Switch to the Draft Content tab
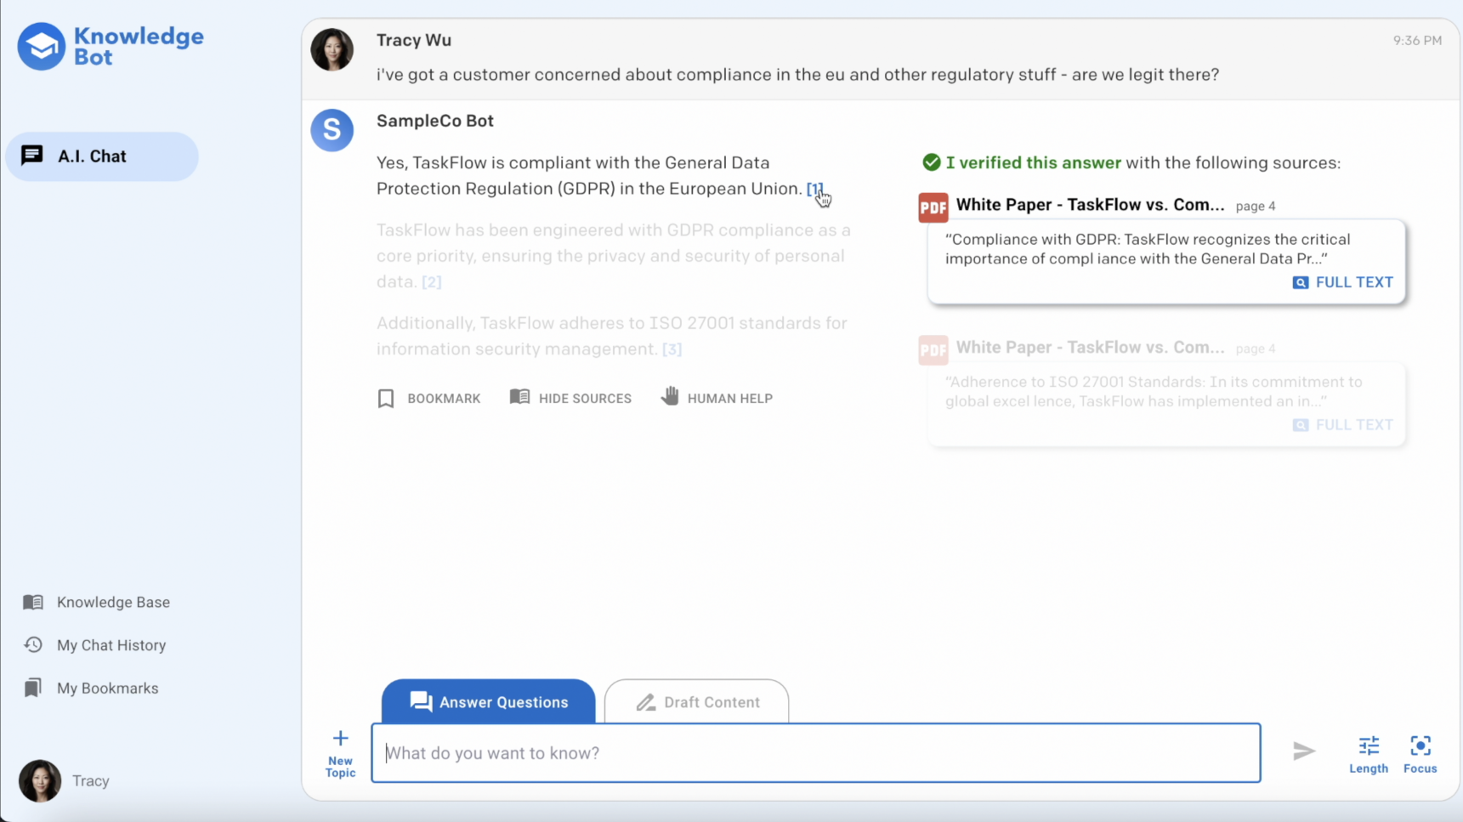This screenshot has width=1463, height=822. (x=697, y=701)
